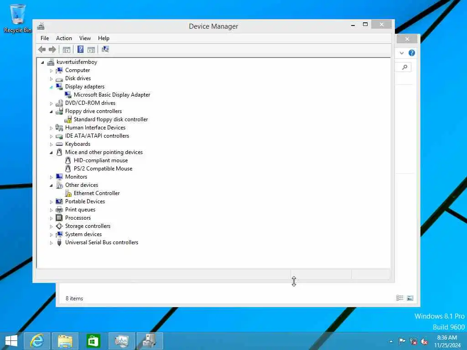Collapse the Display adapters category
Screen dimensions: 467x350
(x=51, y=87)
